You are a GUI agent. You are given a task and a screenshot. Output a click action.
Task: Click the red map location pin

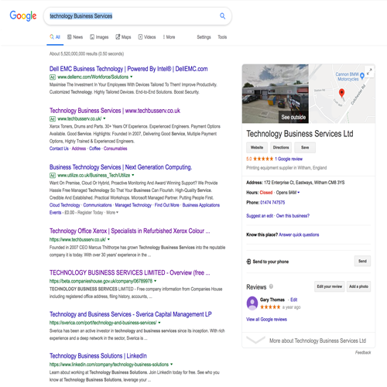(341, 93)
